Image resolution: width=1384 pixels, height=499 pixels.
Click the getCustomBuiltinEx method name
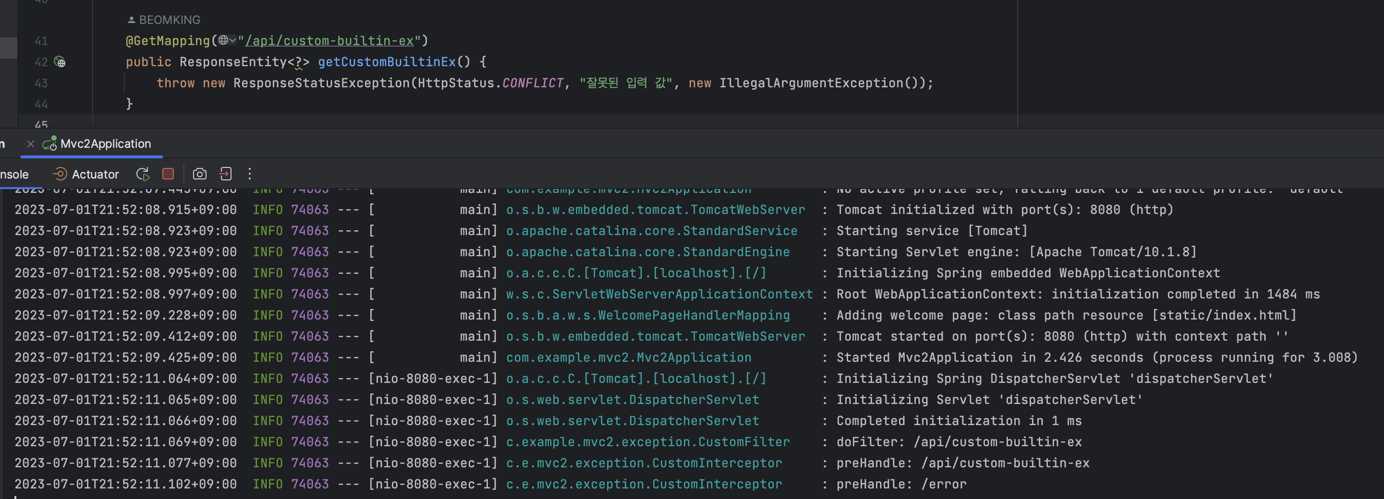pyautogui.click(x=387, y=62)
